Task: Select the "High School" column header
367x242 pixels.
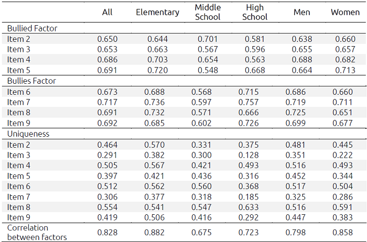Action: (x=255, y=12)
